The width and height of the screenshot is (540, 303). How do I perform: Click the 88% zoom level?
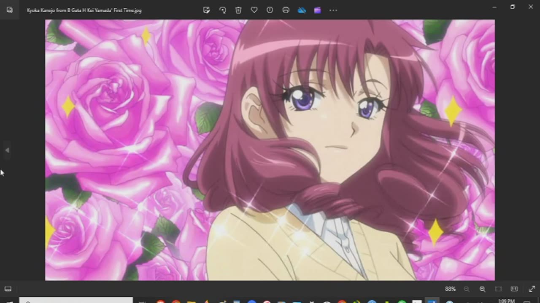pyautogui.click(x=450, y=289)
